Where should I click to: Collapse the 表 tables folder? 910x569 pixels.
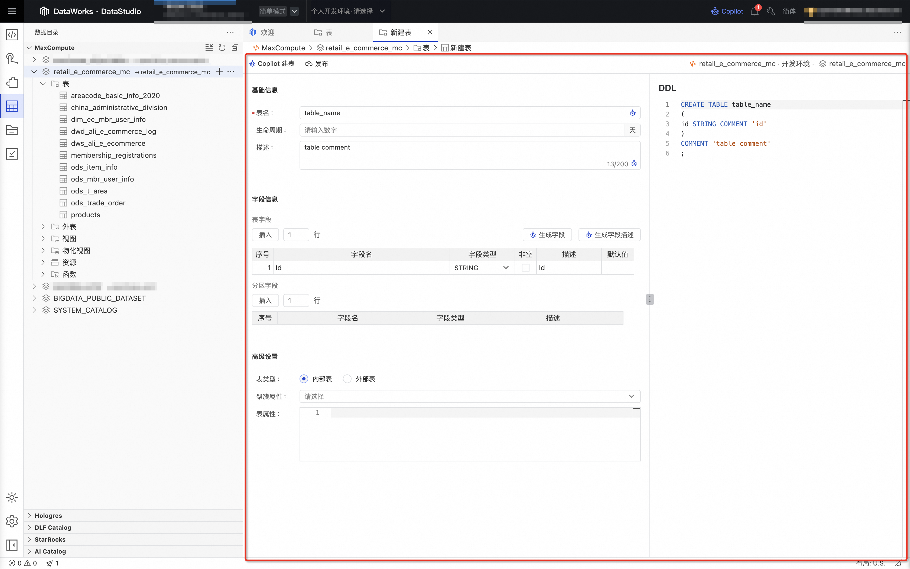click(x=43, y=83)
